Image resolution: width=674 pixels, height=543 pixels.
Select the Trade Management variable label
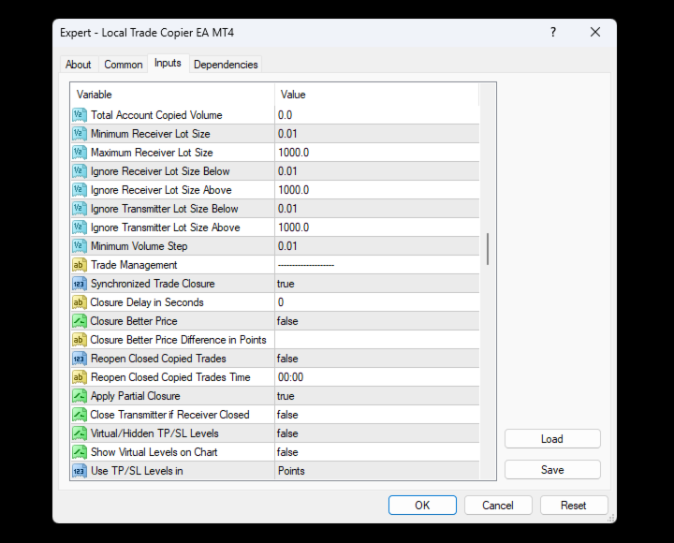[x=134, y=265]
